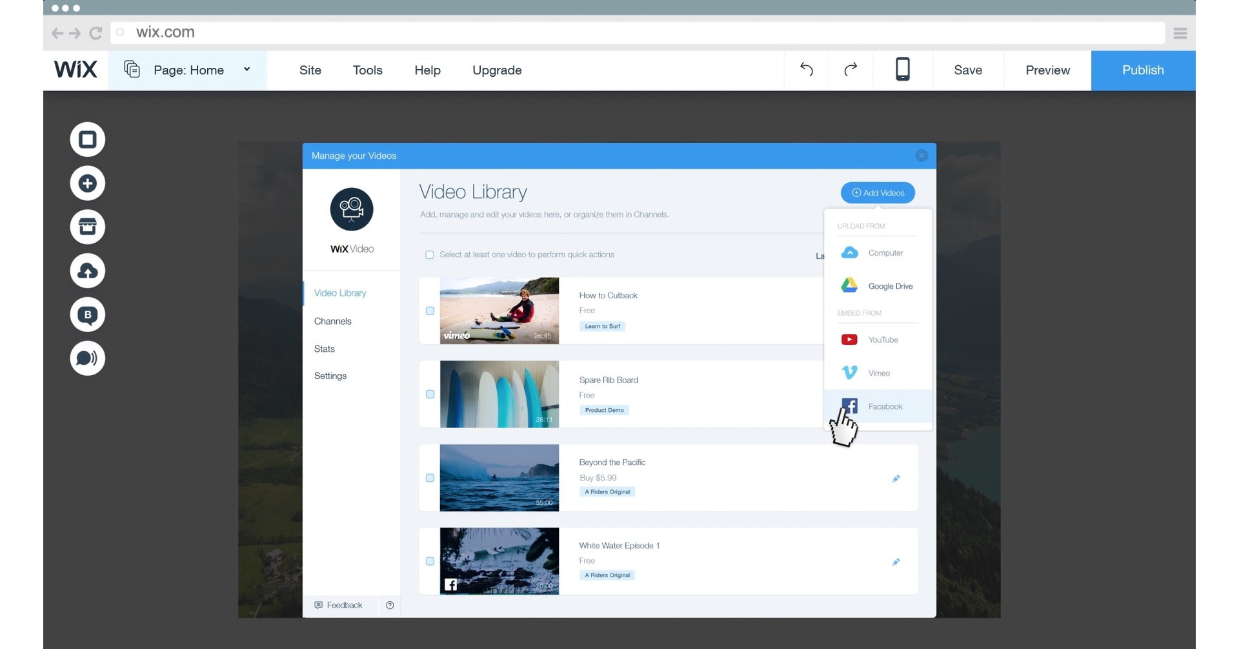1239x649 pixels.
Task: Switch to mobile view via phone icon
Action: pos(902,70)
